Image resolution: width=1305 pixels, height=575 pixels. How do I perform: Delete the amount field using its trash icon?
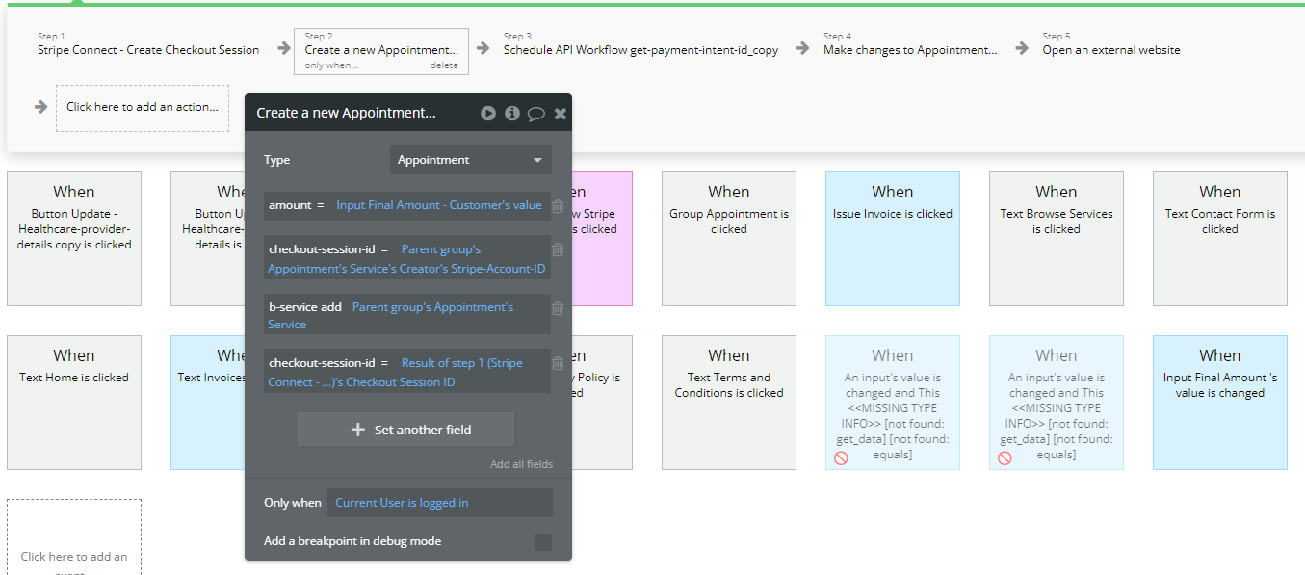pyautogui.click(x=558, y=206)
